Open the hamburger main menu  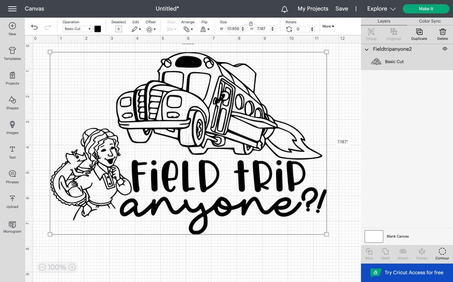[x=12, y=9]
